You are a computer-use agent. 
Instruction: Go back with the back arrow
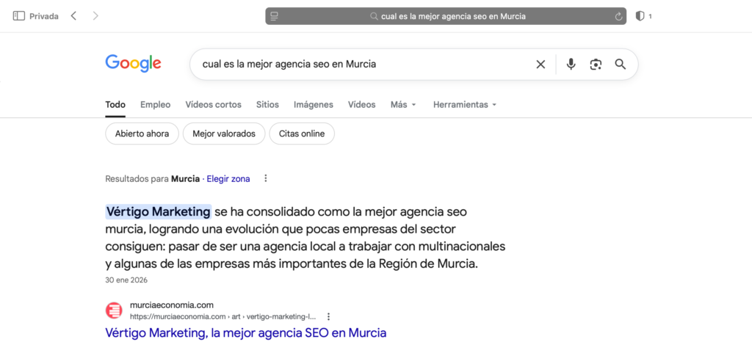tap(73, 16)
